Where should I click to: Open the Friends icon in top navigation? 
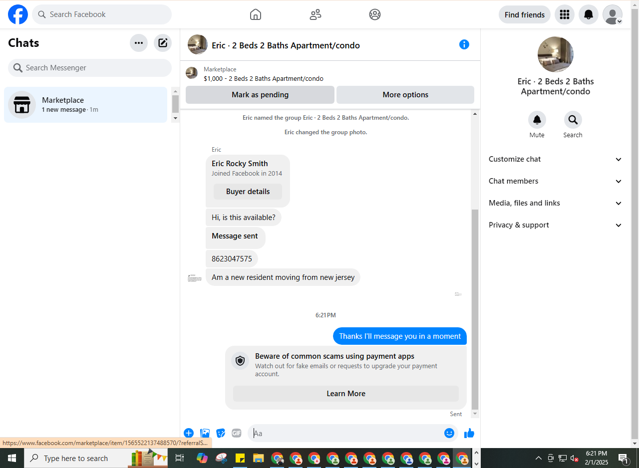(x=316, y=14)
